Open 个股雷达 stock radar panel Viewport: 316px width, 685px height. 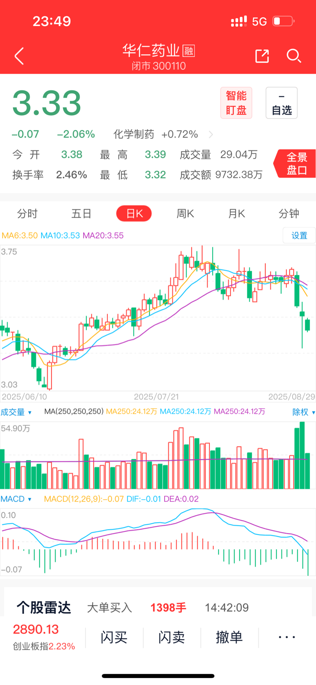tap(44, 608)
